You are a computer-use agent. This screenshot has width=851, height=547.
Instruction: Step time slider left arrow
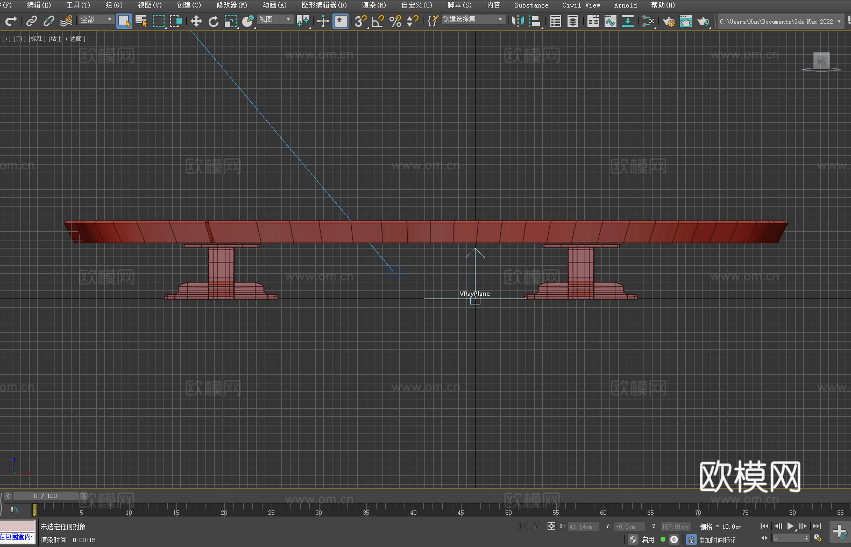pos(8,496)
